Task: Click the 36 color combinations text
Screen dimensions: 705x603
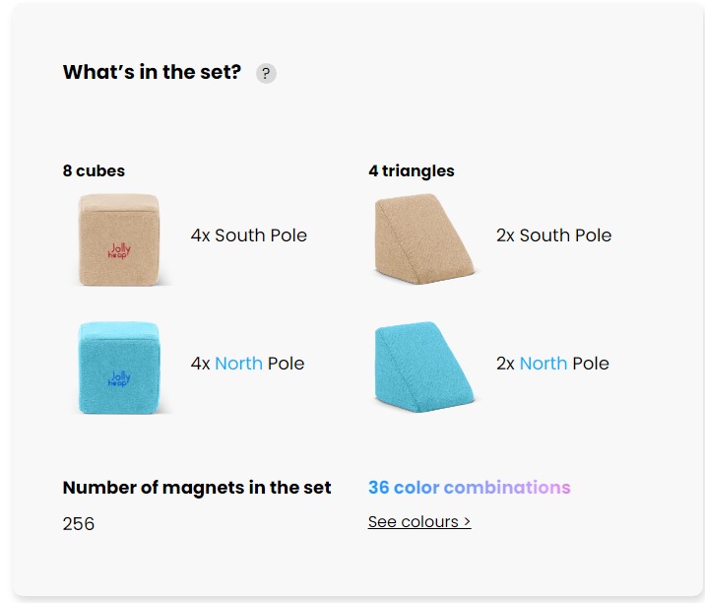Action: tap(469, 488)
